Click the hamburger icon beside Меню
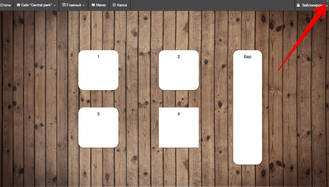This screenshot has height=187, width=329. (x=93, y=5)
